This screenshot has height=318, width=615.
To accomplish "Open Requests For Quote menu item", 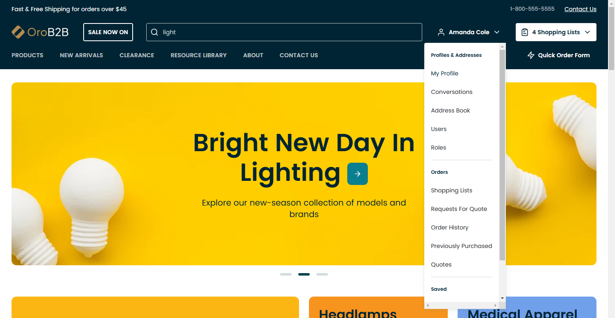I will click(x=459, y=209).
